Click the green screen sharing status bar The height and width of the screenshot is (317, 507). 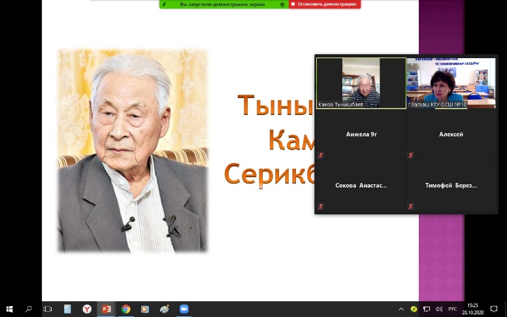click(x=222, y=4)
